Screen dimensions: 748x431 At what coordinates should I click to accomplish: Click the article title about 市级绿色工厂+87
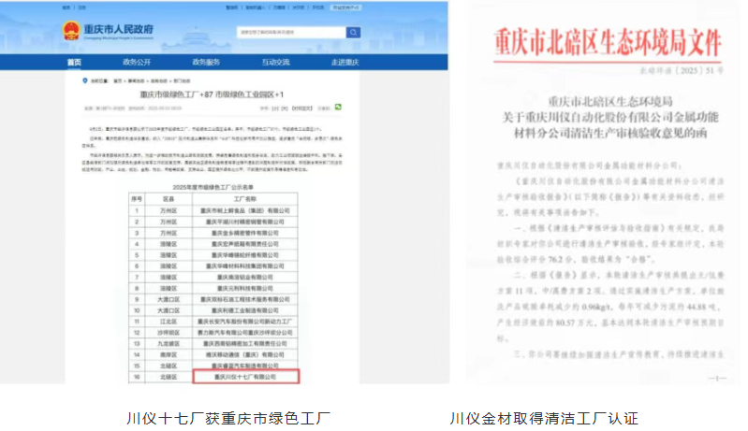[x=212, y=94]
